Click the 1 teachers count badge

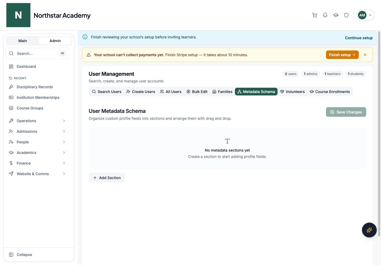click(x=332, y=74)
